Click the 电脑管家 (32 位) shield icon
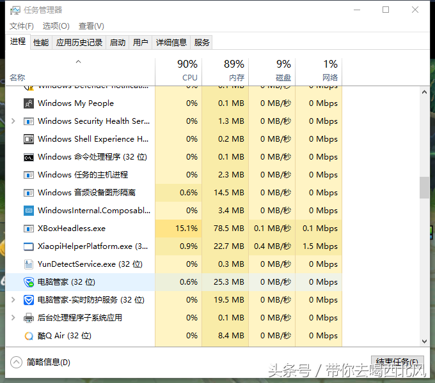This screenshot has width=435, height=383. pyautogui.click(x=29, y=282)
